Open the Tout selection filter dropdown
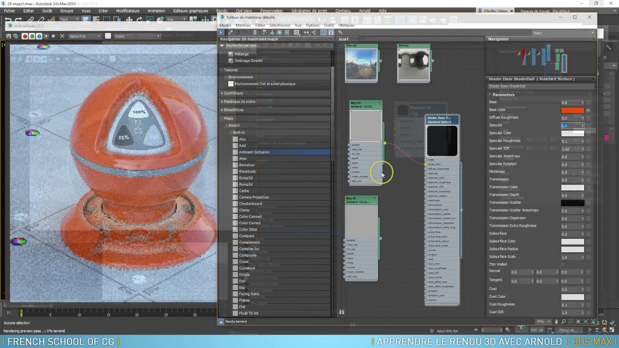The image size is (619, 348). coord(70,19)
